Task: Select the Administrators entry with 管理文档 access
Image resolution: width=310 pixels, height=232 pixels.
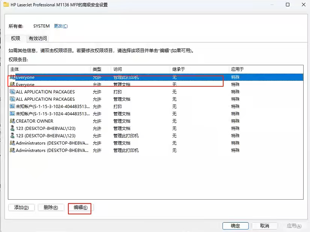Action: [x=156, y=143]
